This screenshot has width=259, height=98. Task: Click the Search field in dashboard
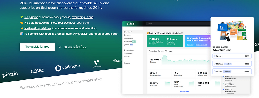tap(178, 24)
